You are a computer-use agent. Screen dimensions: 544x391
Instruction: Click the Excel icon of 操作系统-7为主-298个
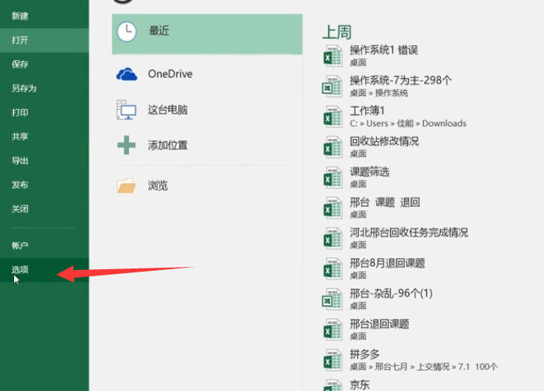click(x=332, y=86)
